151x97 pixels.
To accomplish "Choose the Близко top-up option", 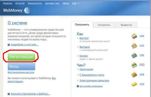I will [84, 56].
